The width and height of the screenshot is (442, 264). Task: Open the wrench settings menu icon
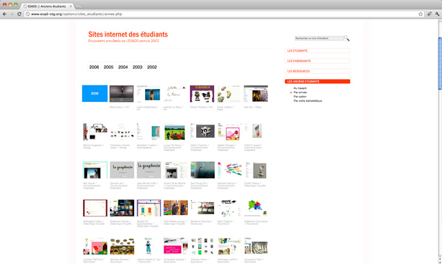(437, 14)
